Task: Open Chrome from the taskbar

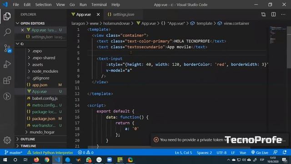Action: point(47,160)
